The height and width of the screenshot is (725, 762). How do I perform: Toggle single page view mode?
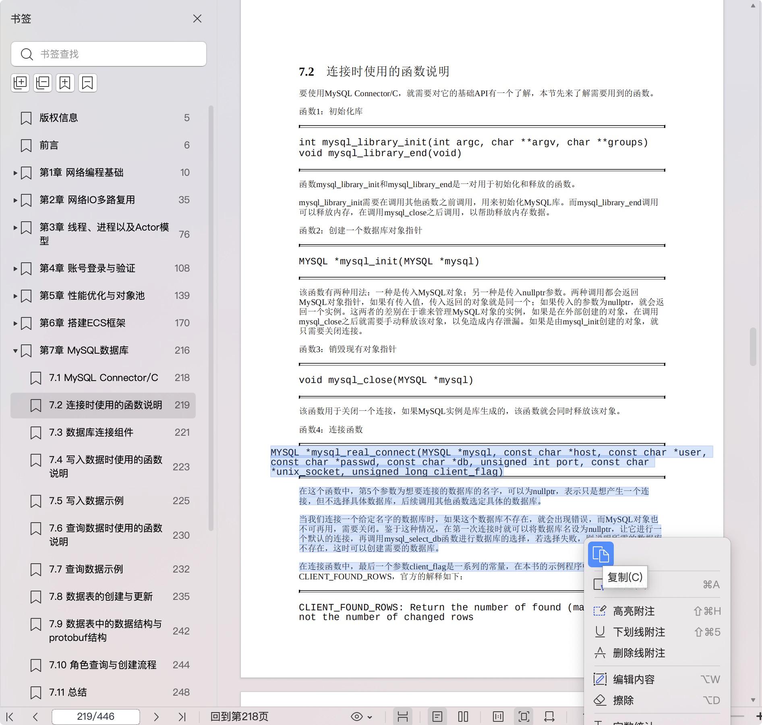coord(437,717)
